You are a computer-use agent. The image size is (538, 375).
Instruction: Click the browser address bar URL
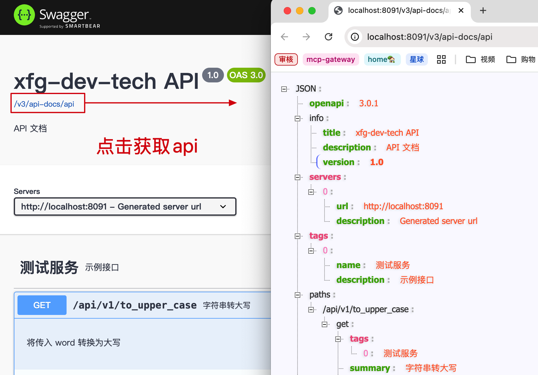pos(429,37)
